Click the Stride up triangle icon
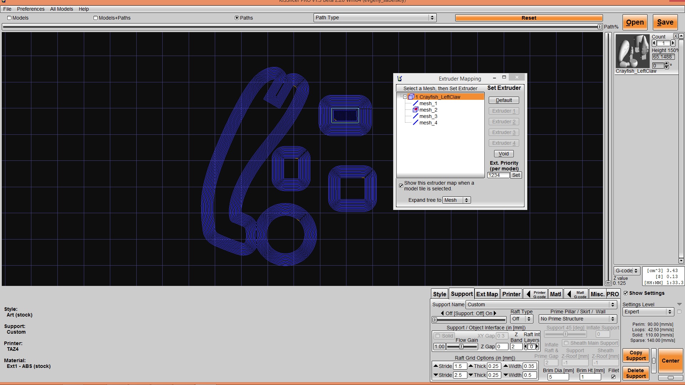This screenshot has height=385, width=685. coord(436,366)
